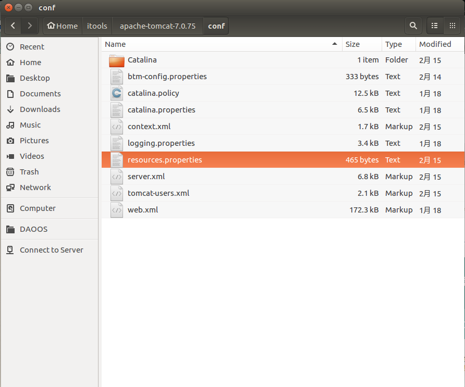Open Home in the sidebar

[49, 63]
